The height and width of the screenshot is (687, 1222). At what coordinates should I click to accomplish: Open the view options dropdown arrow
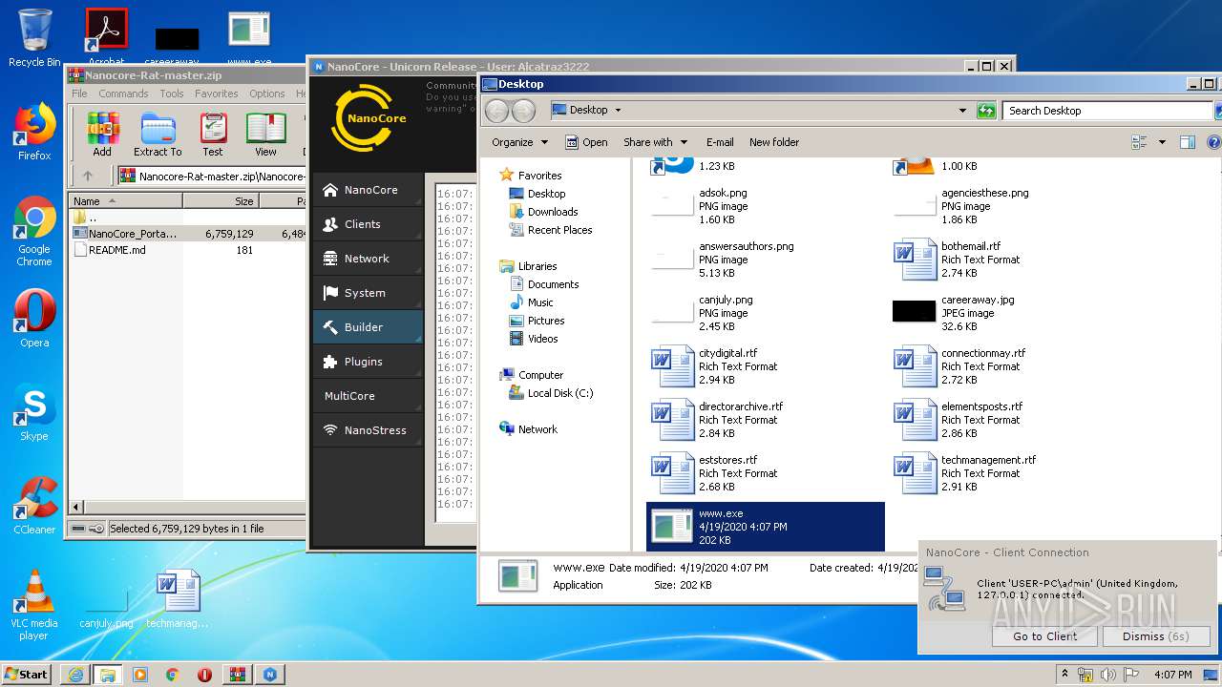(x=1162, y=142)
